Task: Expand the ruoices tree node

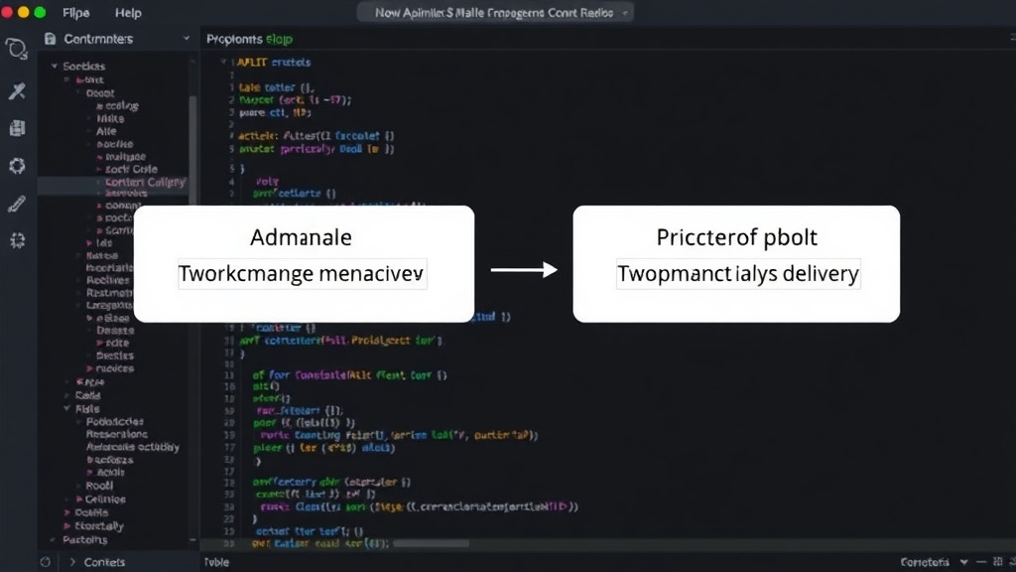Action: click(x=89, y=368)
